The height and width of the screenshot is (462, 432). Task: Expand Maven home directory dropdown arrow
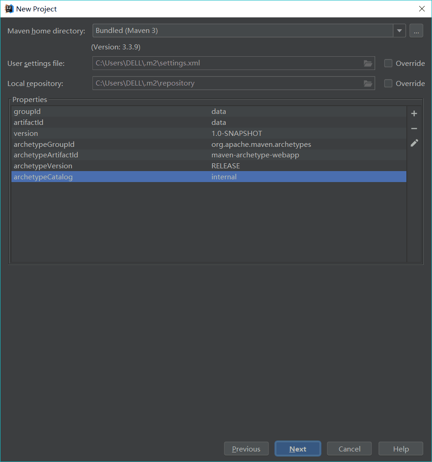[x=400, y=31]
